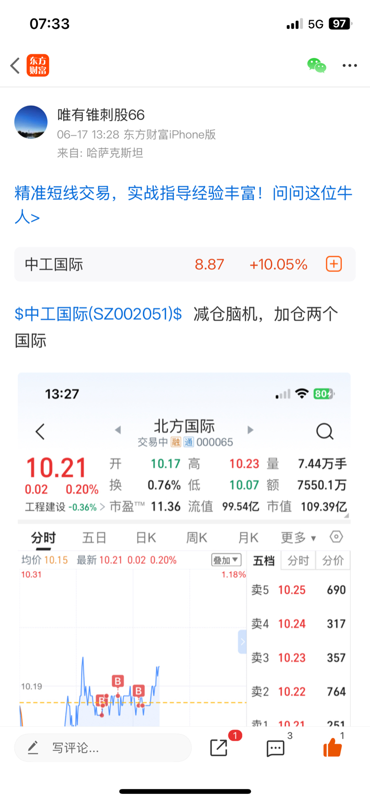This screenshot has width=370, height=802.
Task: Open the 精准短线交易 promo link
Action: click(x=184, y=205)
